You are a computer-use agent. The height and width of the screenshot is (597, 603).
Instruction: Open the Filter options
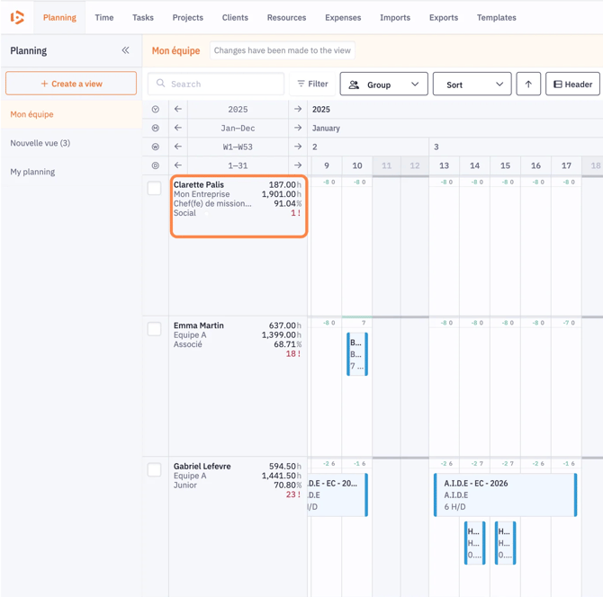pyautogui.click(x=312, y=84)
